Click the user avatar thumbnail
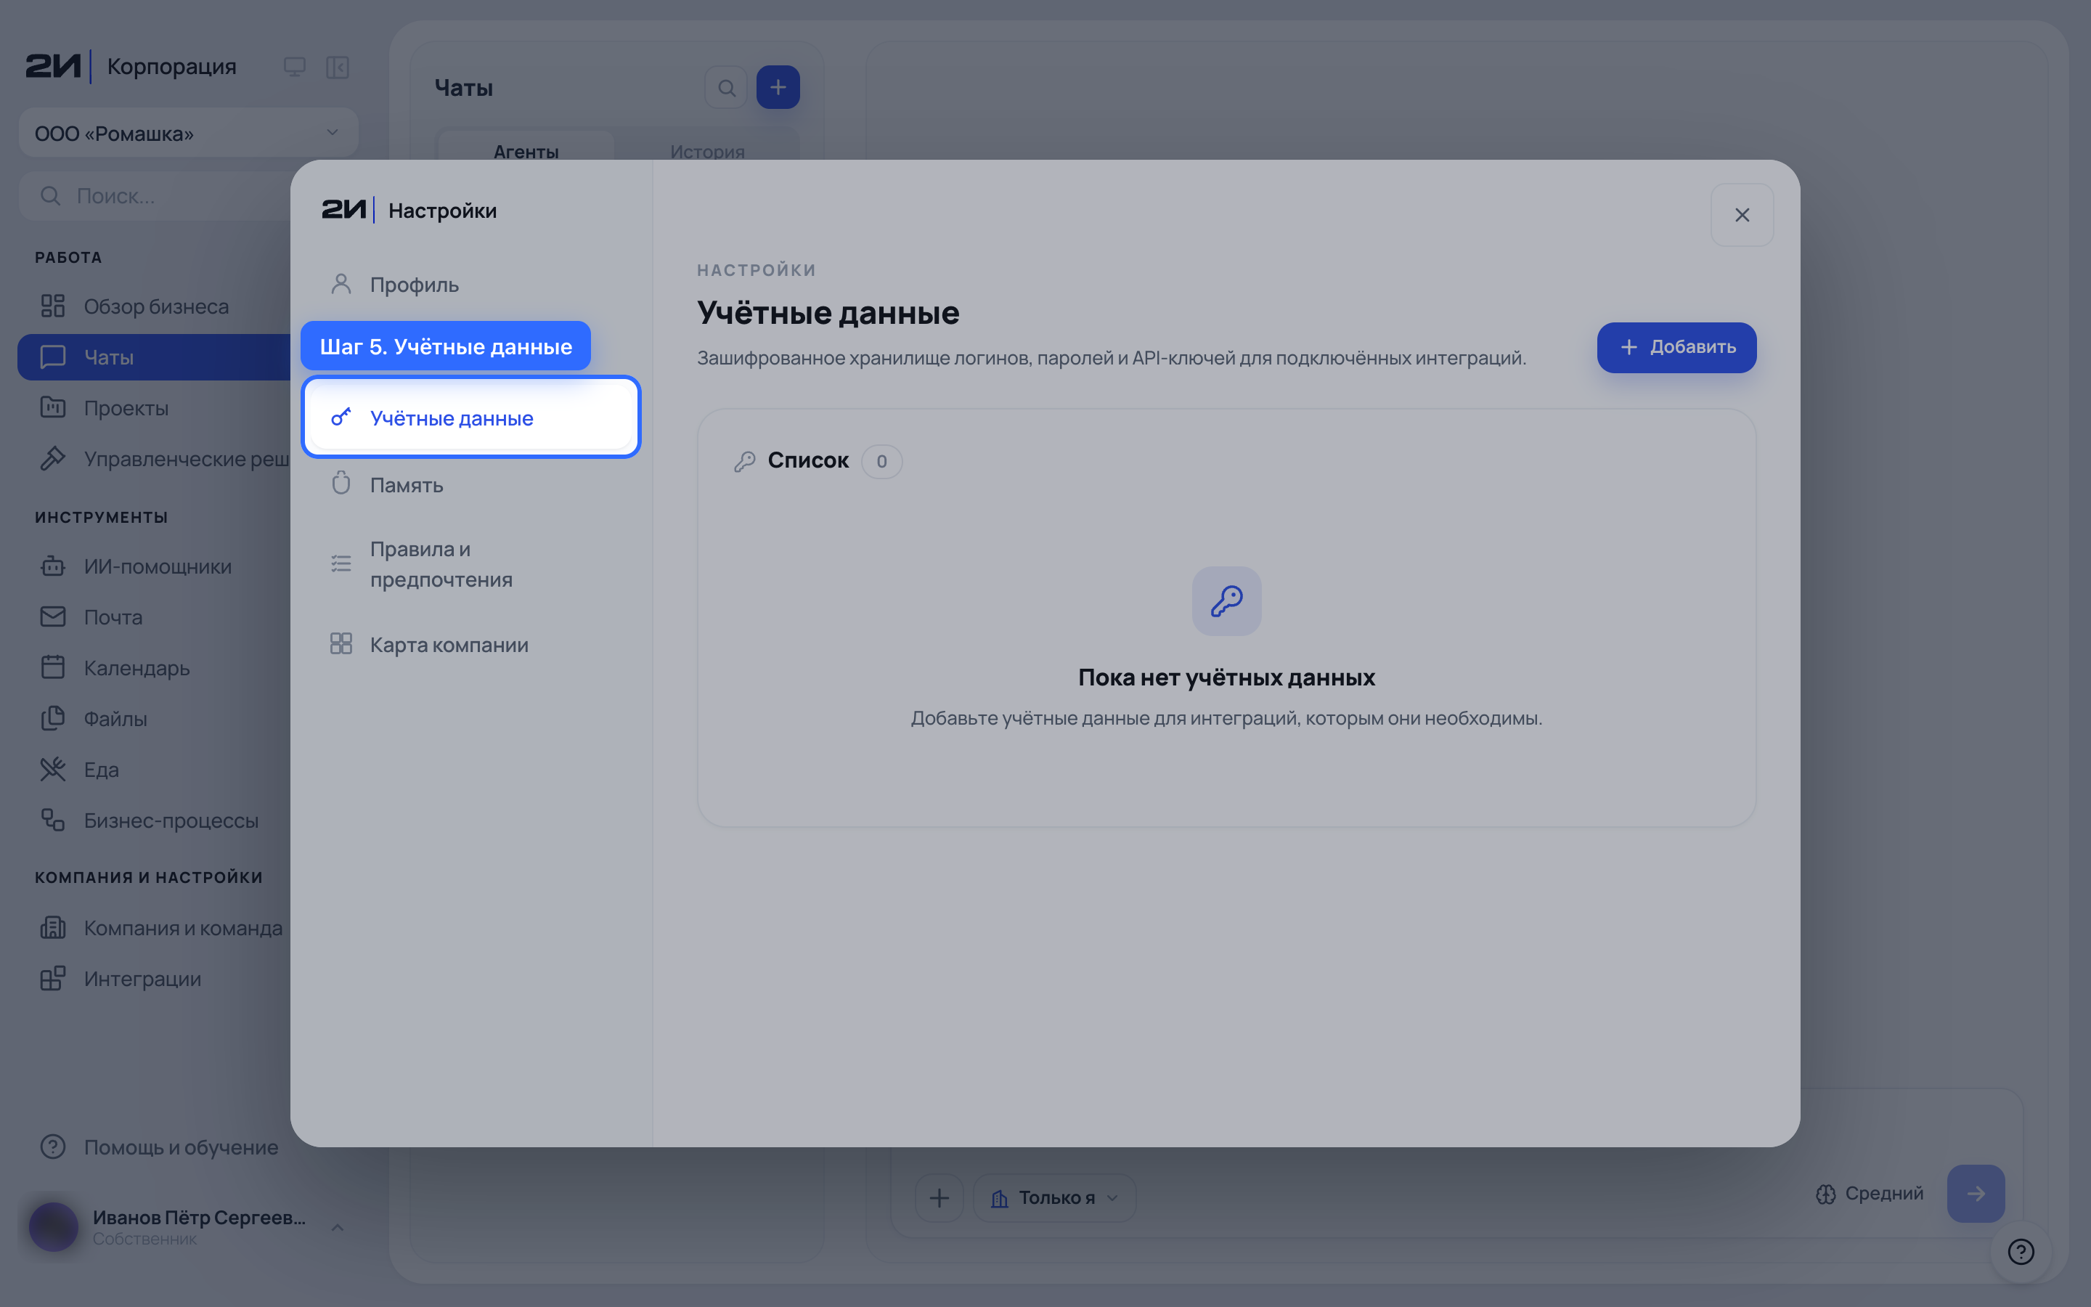 pyautogui.click(x=54, y=1226)
